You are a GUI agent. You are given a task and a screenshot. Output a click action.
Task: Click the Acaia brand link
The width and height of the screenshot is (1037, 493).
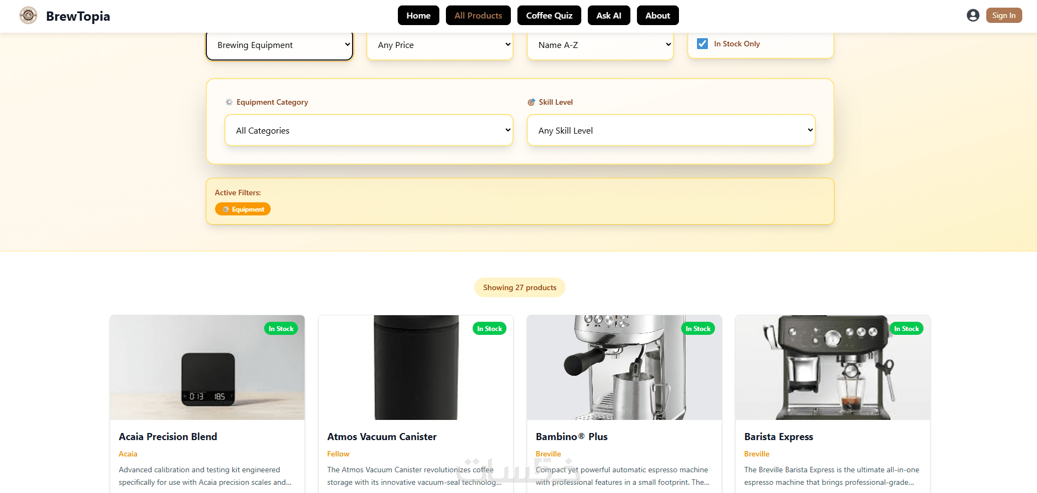pyautogui.click(x=128, y=454)
